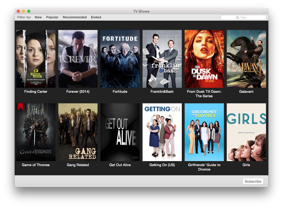Select the Galavant poster
This screenshot has height=208, width=283.
pyautogui.click(x=246, y=59)
